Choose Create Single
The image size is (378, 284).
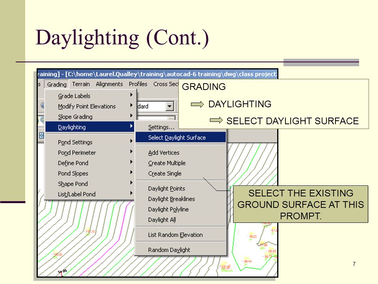(x=181, y=174)
